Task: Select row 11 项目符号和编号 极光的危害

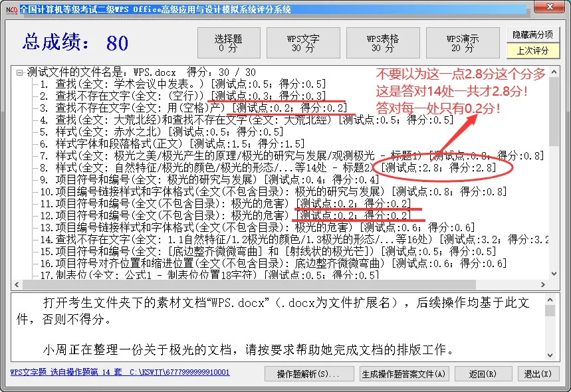Action: coord(225,204)
